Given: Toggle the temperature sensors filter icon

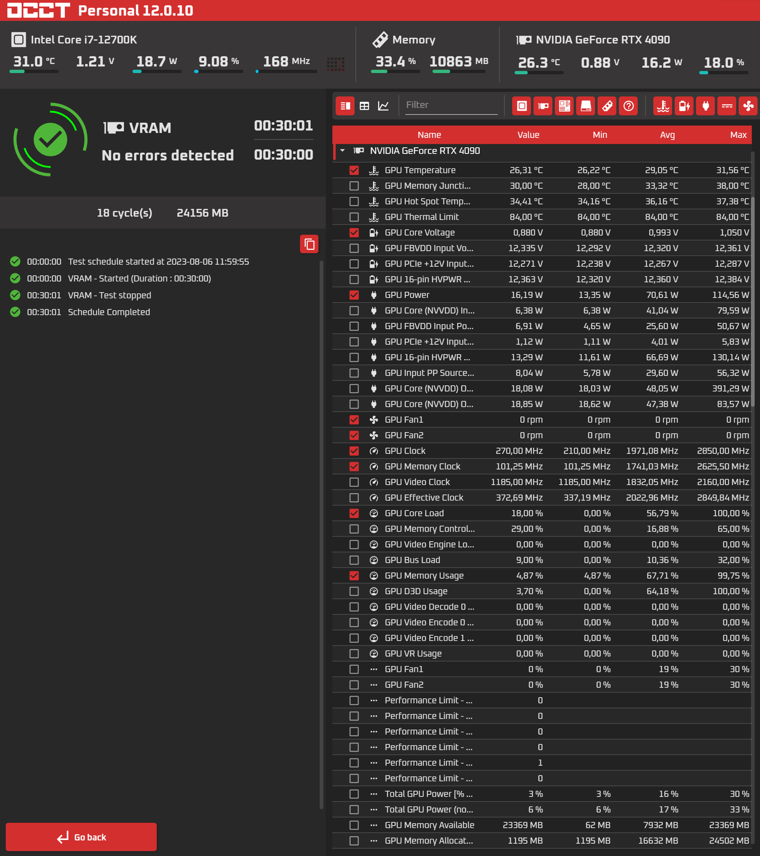Looking at the screenshot, I should (x=663, y=106).
